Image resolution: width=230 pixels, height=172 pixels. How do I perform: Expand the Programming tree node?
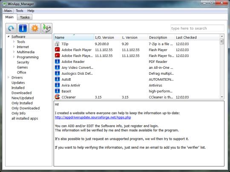point(14,57)
